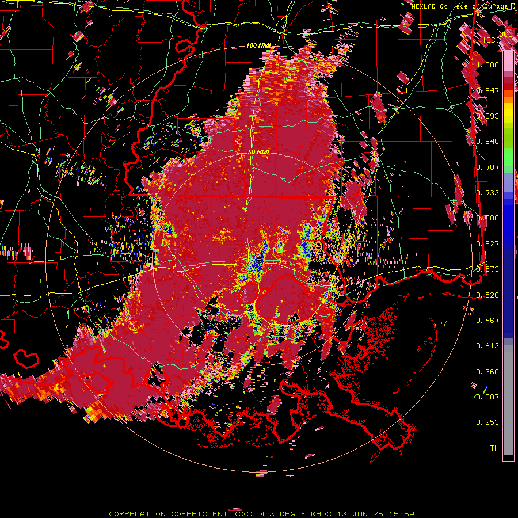Pick the pink swatch at top of color bar

tap(508, 61)
